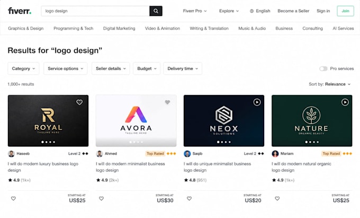Open the NEOX logo gig thumbnail

(x=224, y=121)
